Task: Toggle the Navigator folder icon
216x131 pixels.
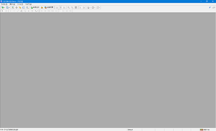Action: click(x=20, y=7)
